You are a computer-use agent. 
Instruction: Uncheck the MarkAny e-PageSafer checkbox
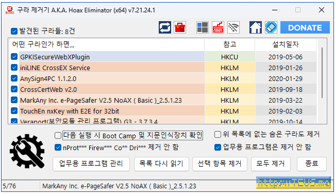(14, 100)
